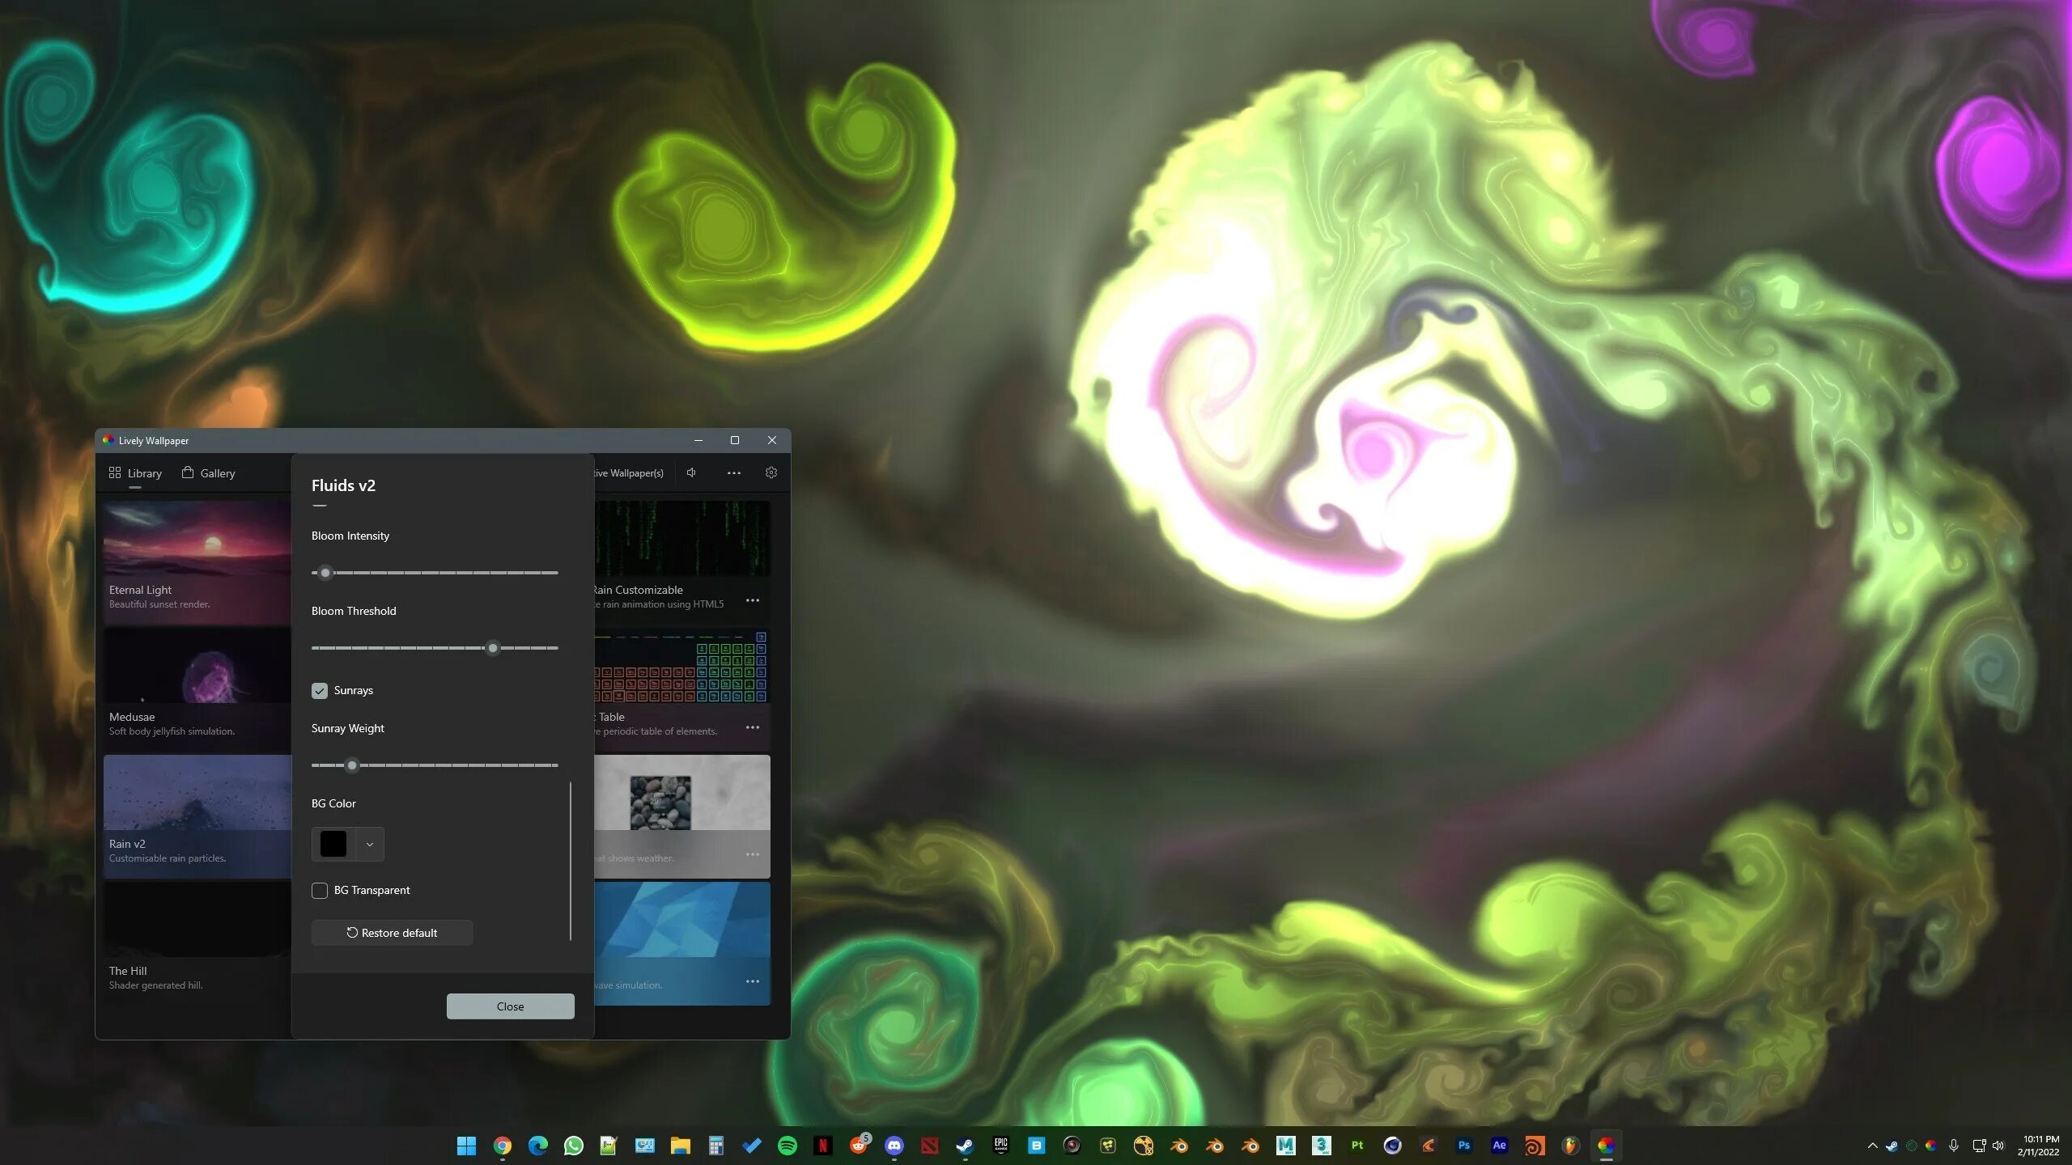
Task: Open the BG Color dropdown arrow
Action: point(368,844)
